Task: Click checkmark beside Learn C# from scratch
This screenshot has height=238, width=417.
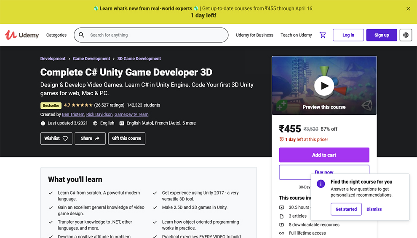Action: click(x=51, y=193)
